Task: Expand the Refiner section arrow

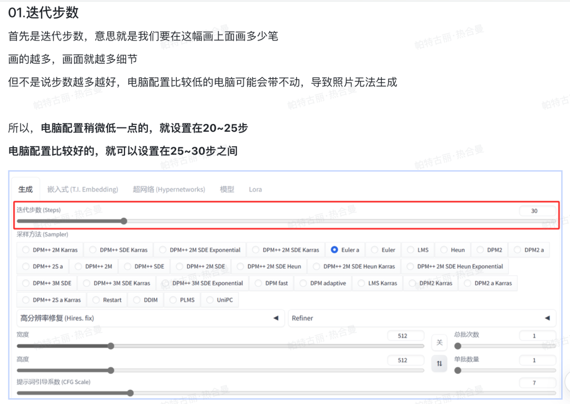Action: coord(547,318)
